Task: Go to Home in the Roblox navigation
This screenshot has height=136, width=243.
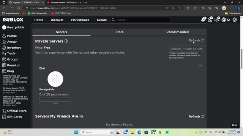Action: point(39,20)
